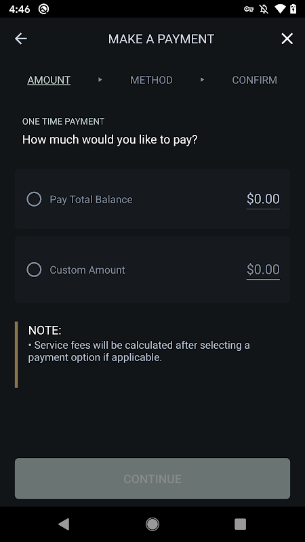Image resolution: width=305 pixels, height=542 pixels.
Task: Open recent apps square button
Action: (x=241, y=524)
